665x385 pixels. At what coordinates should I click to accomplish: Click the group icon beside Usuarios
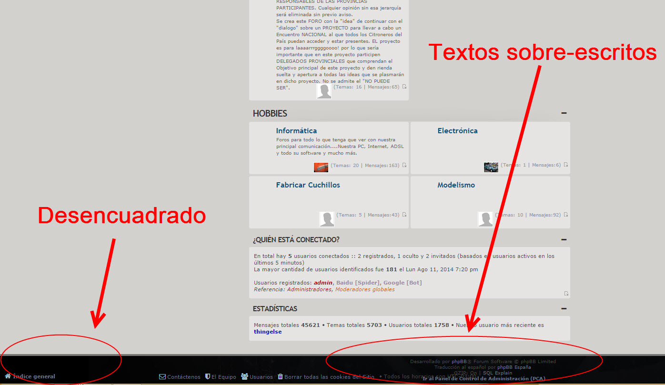point(245,376)
